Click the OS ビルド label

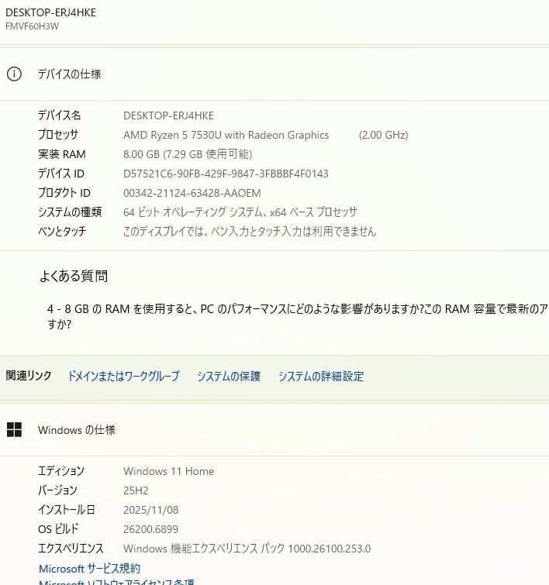[58, 529]
